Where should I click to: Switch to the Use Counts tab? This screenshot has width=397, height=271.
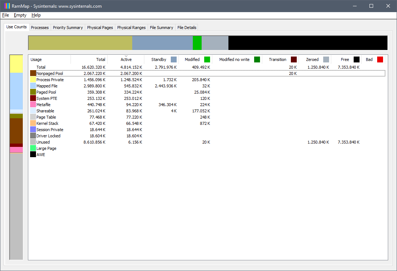click(x=17, y=27)
